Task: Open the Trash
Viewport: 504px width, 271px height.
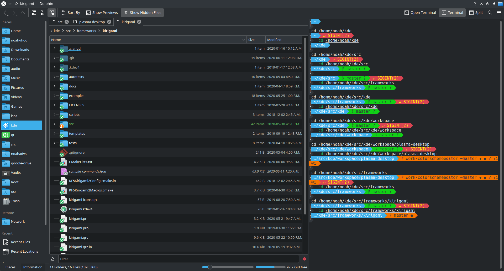Action: pos(22,201)
